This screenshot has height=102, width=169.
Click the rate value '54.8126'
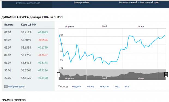click(x=26, y=78)
